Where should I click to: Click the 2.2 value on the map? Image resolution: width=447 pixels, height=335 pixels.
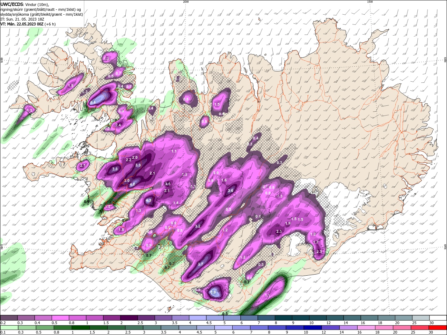click(x=128, y=160)
